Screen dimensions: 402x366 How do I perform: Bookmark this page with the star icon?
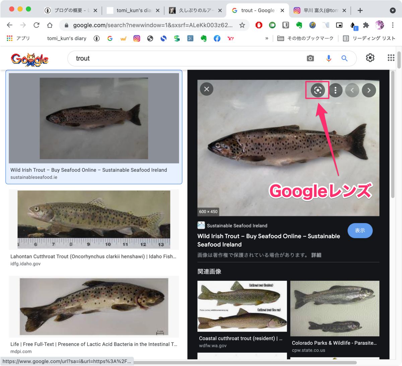click(x=242, y=25)
